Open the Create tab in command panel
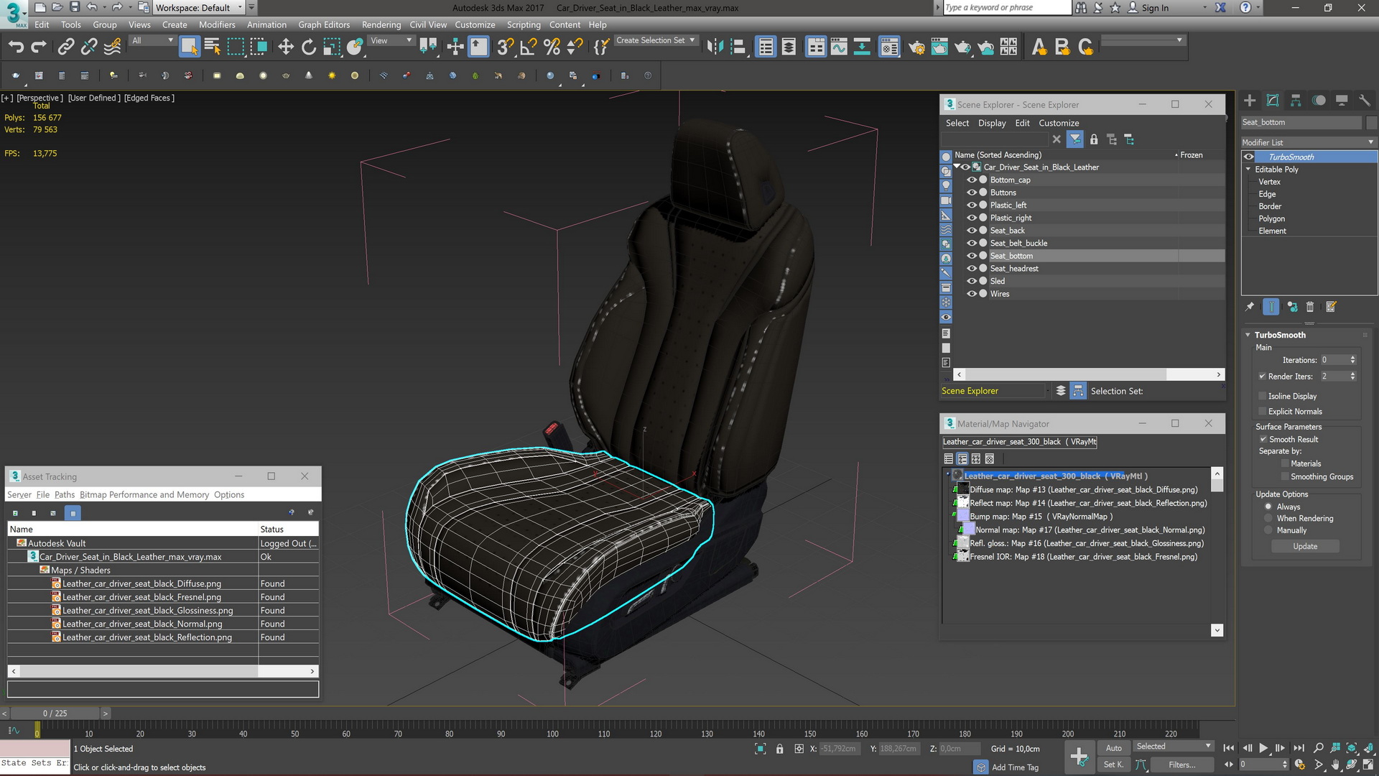This screenshot has width=1379, height=776. click(1250, 101)
